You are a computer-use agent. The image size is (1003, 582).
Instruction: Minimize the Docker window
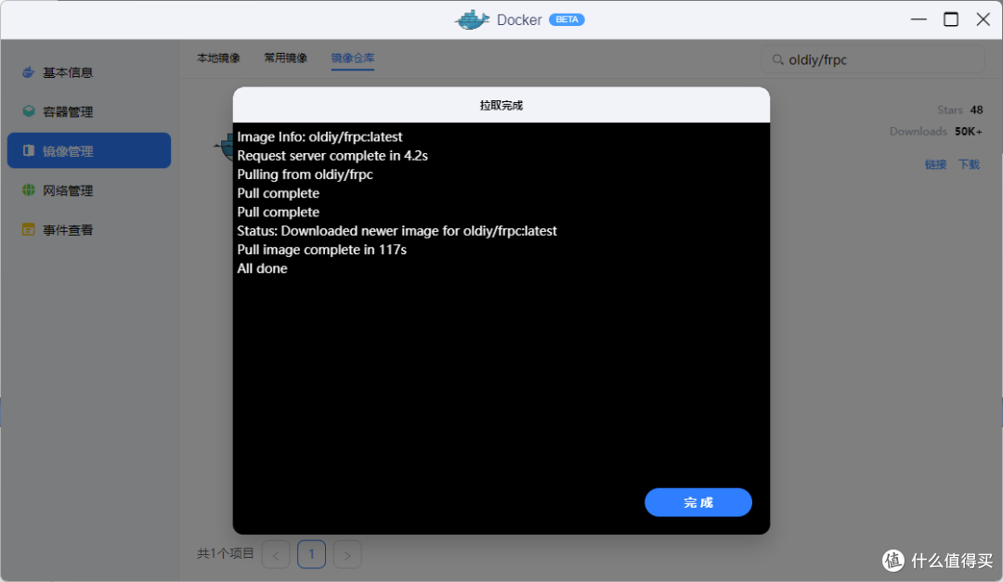pos(918,19)
